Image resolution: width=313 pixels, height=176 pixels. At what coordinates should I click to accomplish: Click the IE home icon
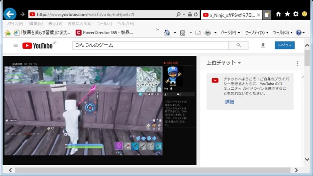pyautogui.click(x=278, y=14)
